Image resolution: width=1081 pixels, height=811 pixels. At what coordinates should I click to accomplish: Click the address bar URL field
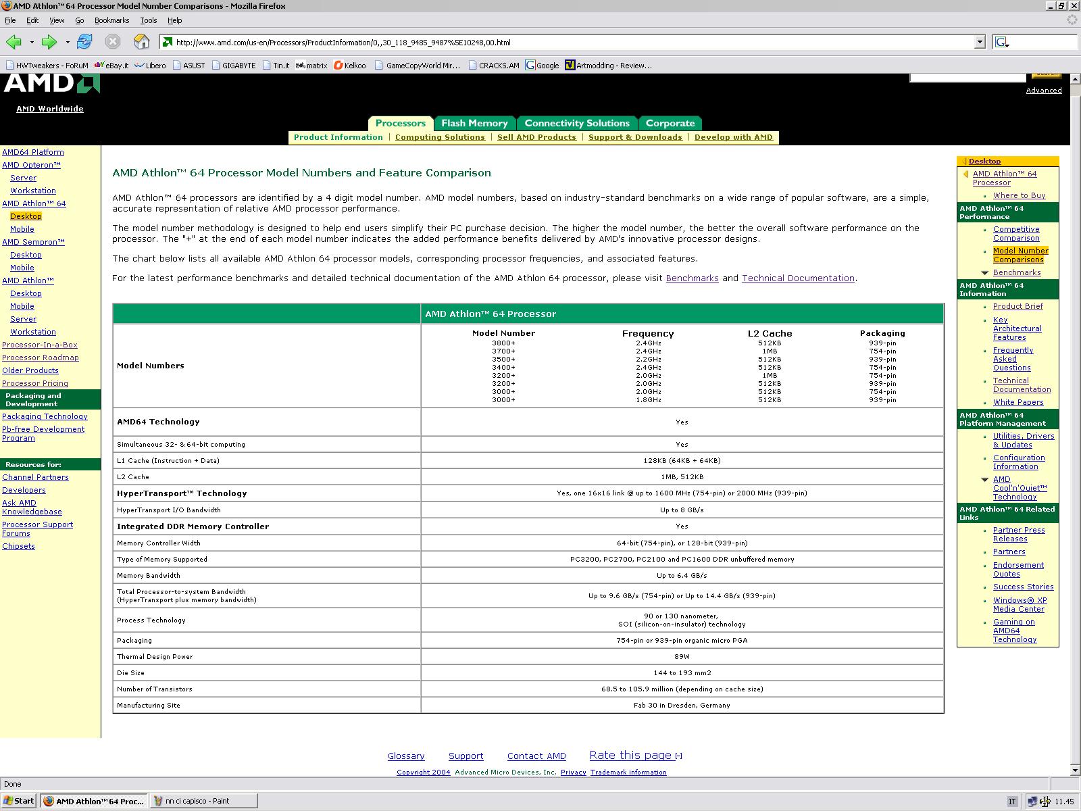click(x=574, y=43)
